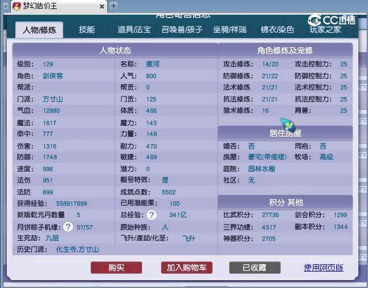368x288 pixels.
Task: Click the 气血 value 12880
Action: click(51, 111)
